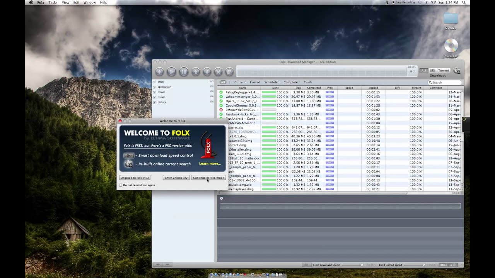Click the add new download toolbar button
This screenshot has height=278, width=495.
[159, 71]
